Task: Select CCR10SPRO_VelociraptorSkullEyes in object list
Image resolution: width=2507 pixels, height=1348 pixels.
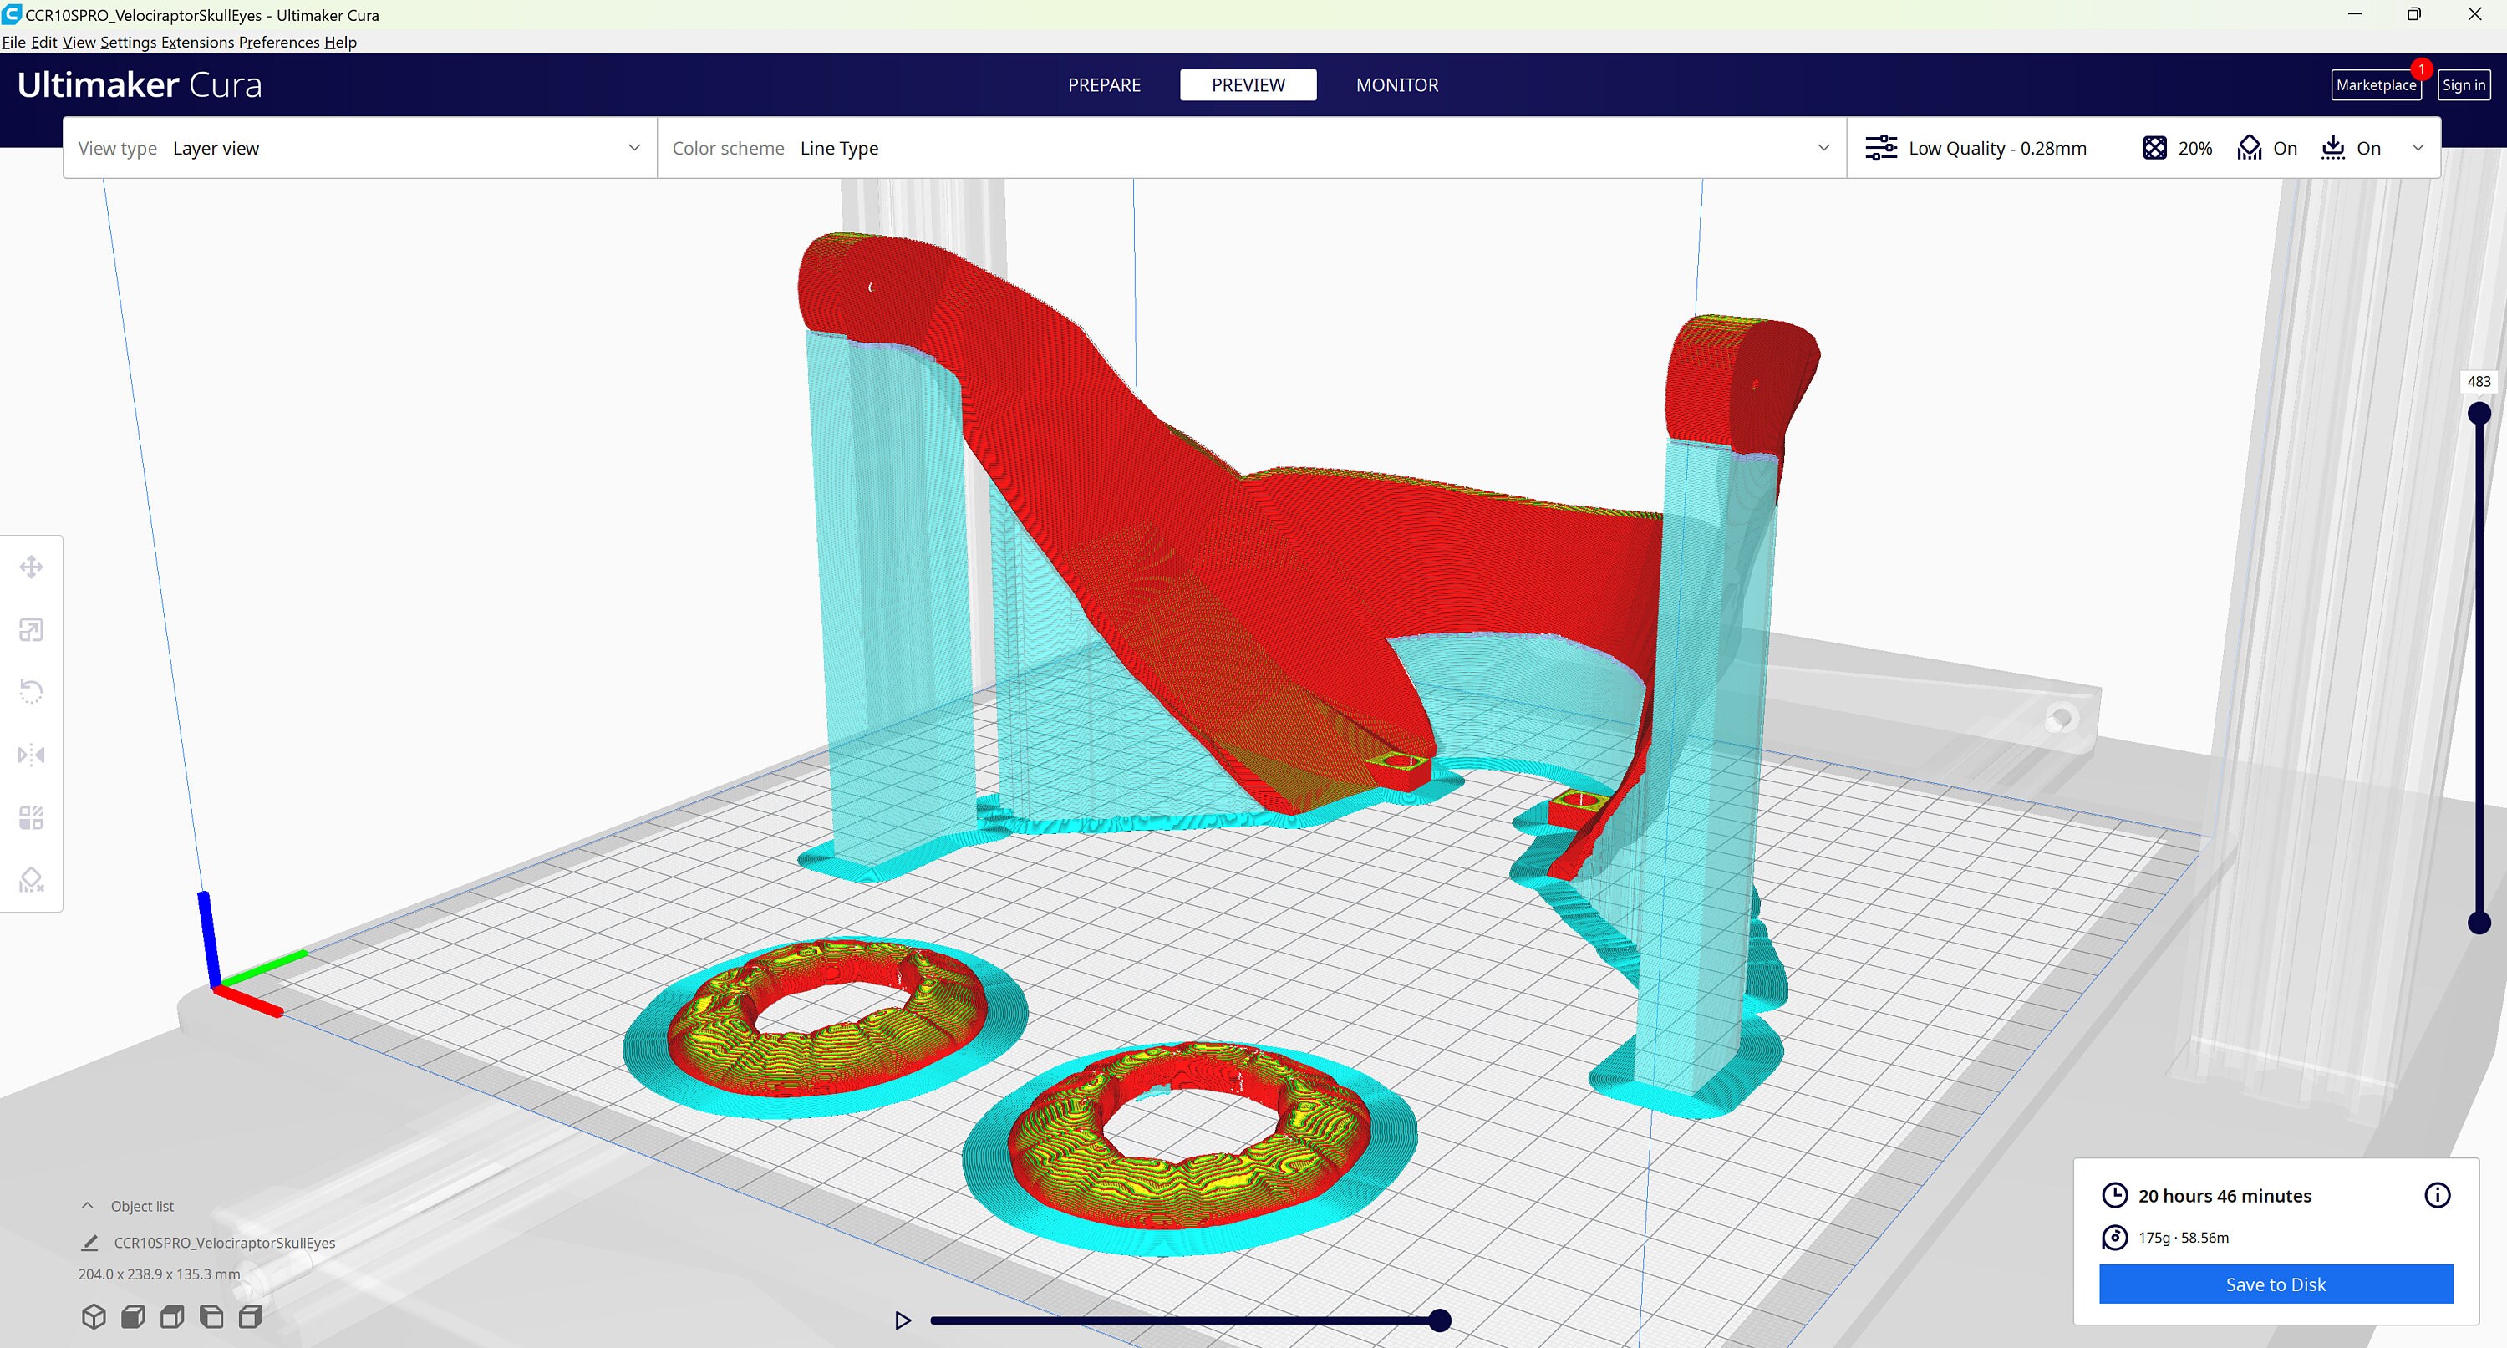Action: click(224, 1243)
